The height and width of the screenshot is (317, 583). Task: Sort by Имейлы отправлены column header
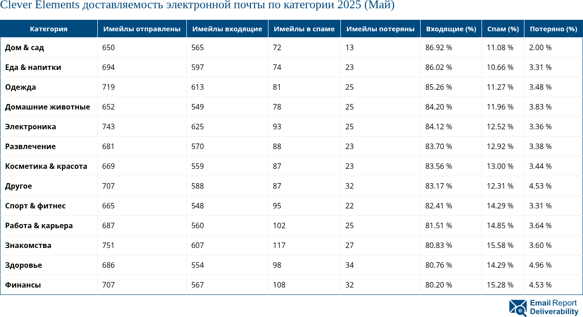point(142,29)
